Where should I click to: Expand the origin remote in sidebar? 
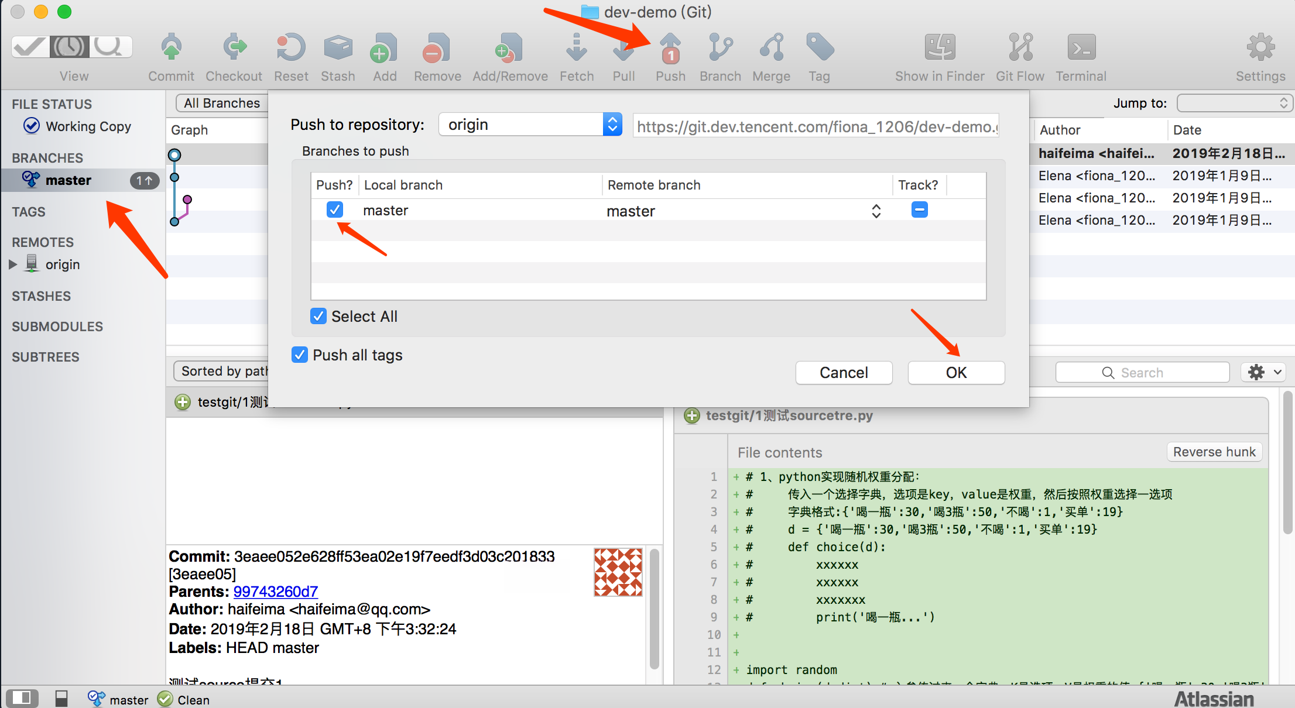click(x=13, y=264)
